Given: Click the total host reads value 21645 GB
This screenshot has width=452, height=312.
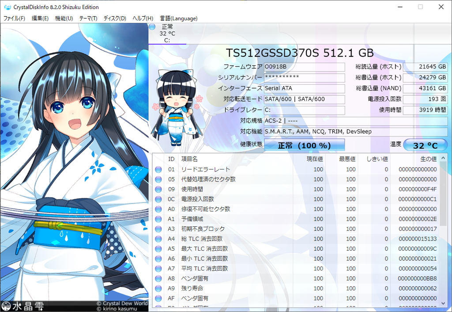Looking at the screenshot, I should tap(425, 67).
